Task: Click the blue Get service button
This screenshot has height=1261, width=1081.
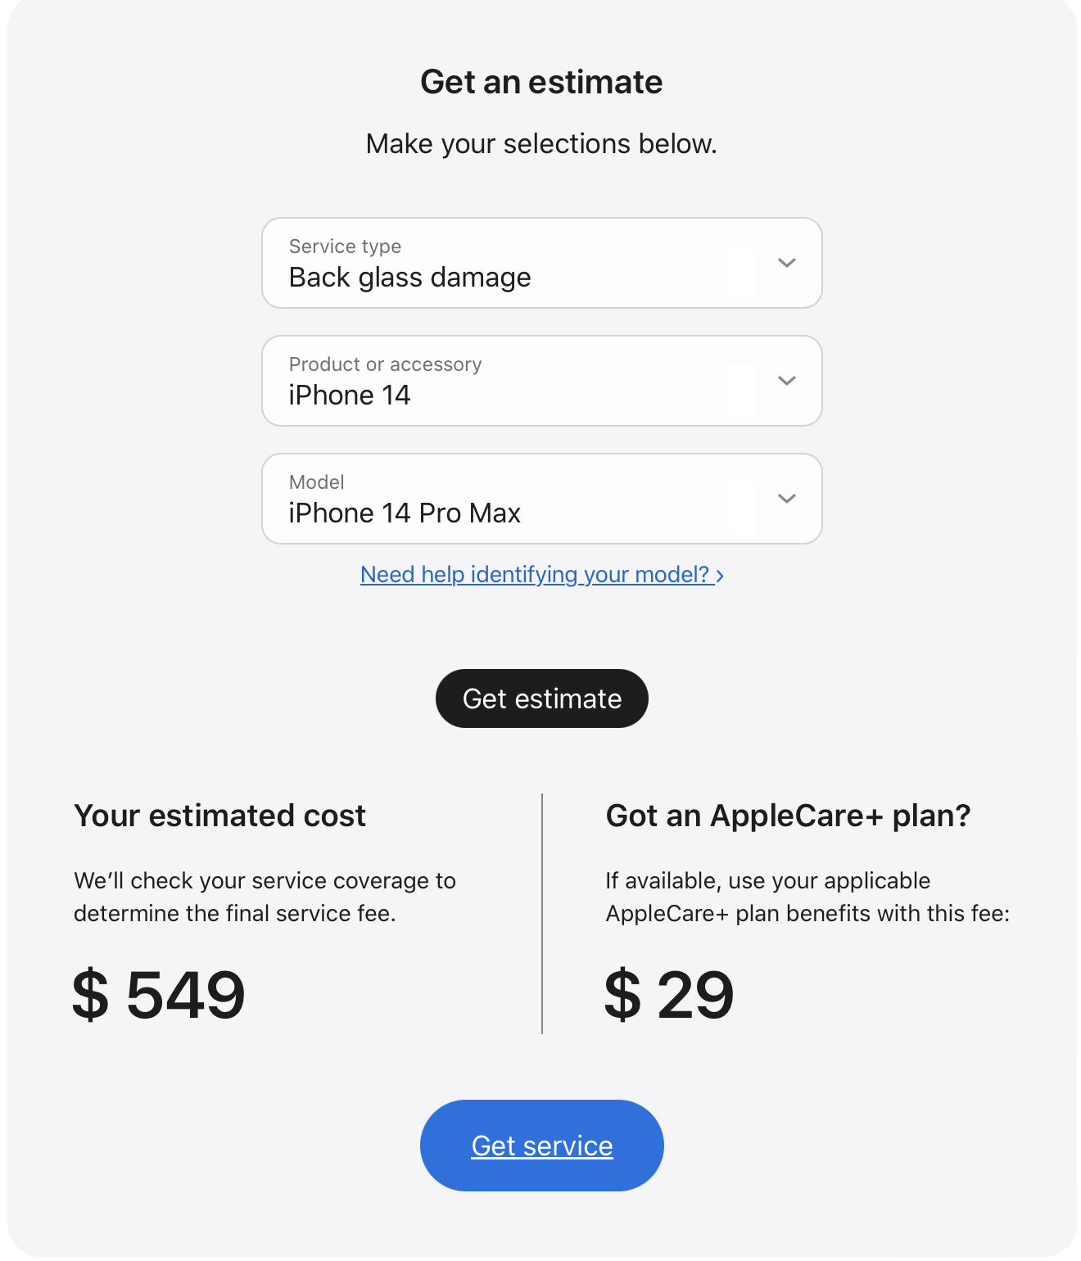Action: (x=541, y=1145)
